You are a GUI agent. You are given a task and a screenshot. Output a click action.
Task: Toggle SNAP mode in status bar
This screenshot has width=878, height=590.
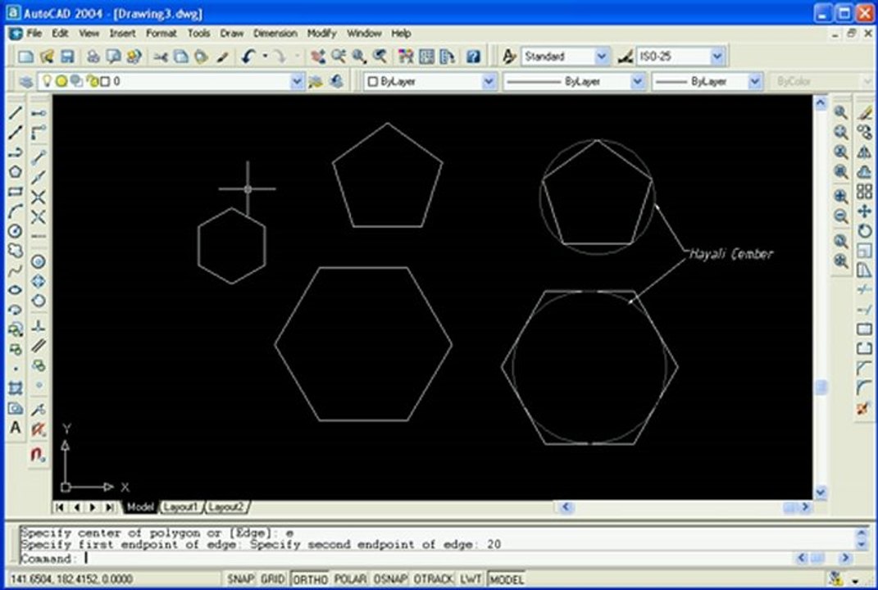[241, 579]
